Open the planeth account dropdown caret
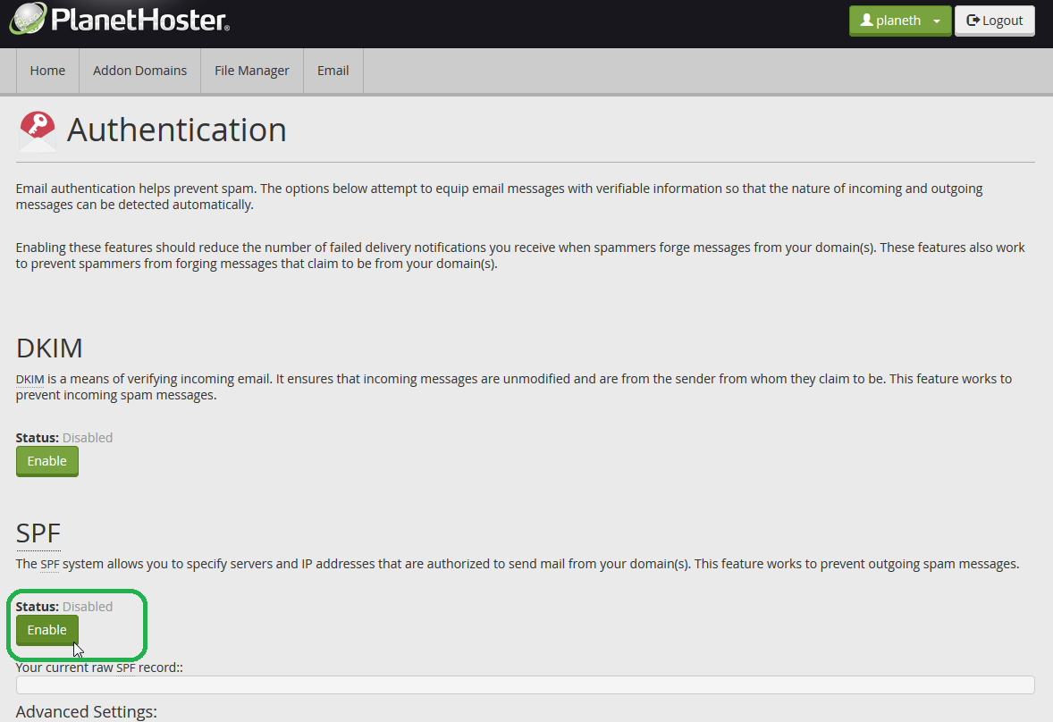The width and height of the screenshot is (1053, 722). 936,21
